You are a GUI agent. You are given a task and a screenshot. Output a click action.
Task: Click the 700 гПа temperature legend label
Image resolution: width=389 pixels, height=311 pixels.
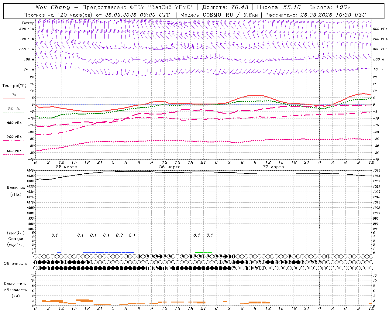[14, 137]
